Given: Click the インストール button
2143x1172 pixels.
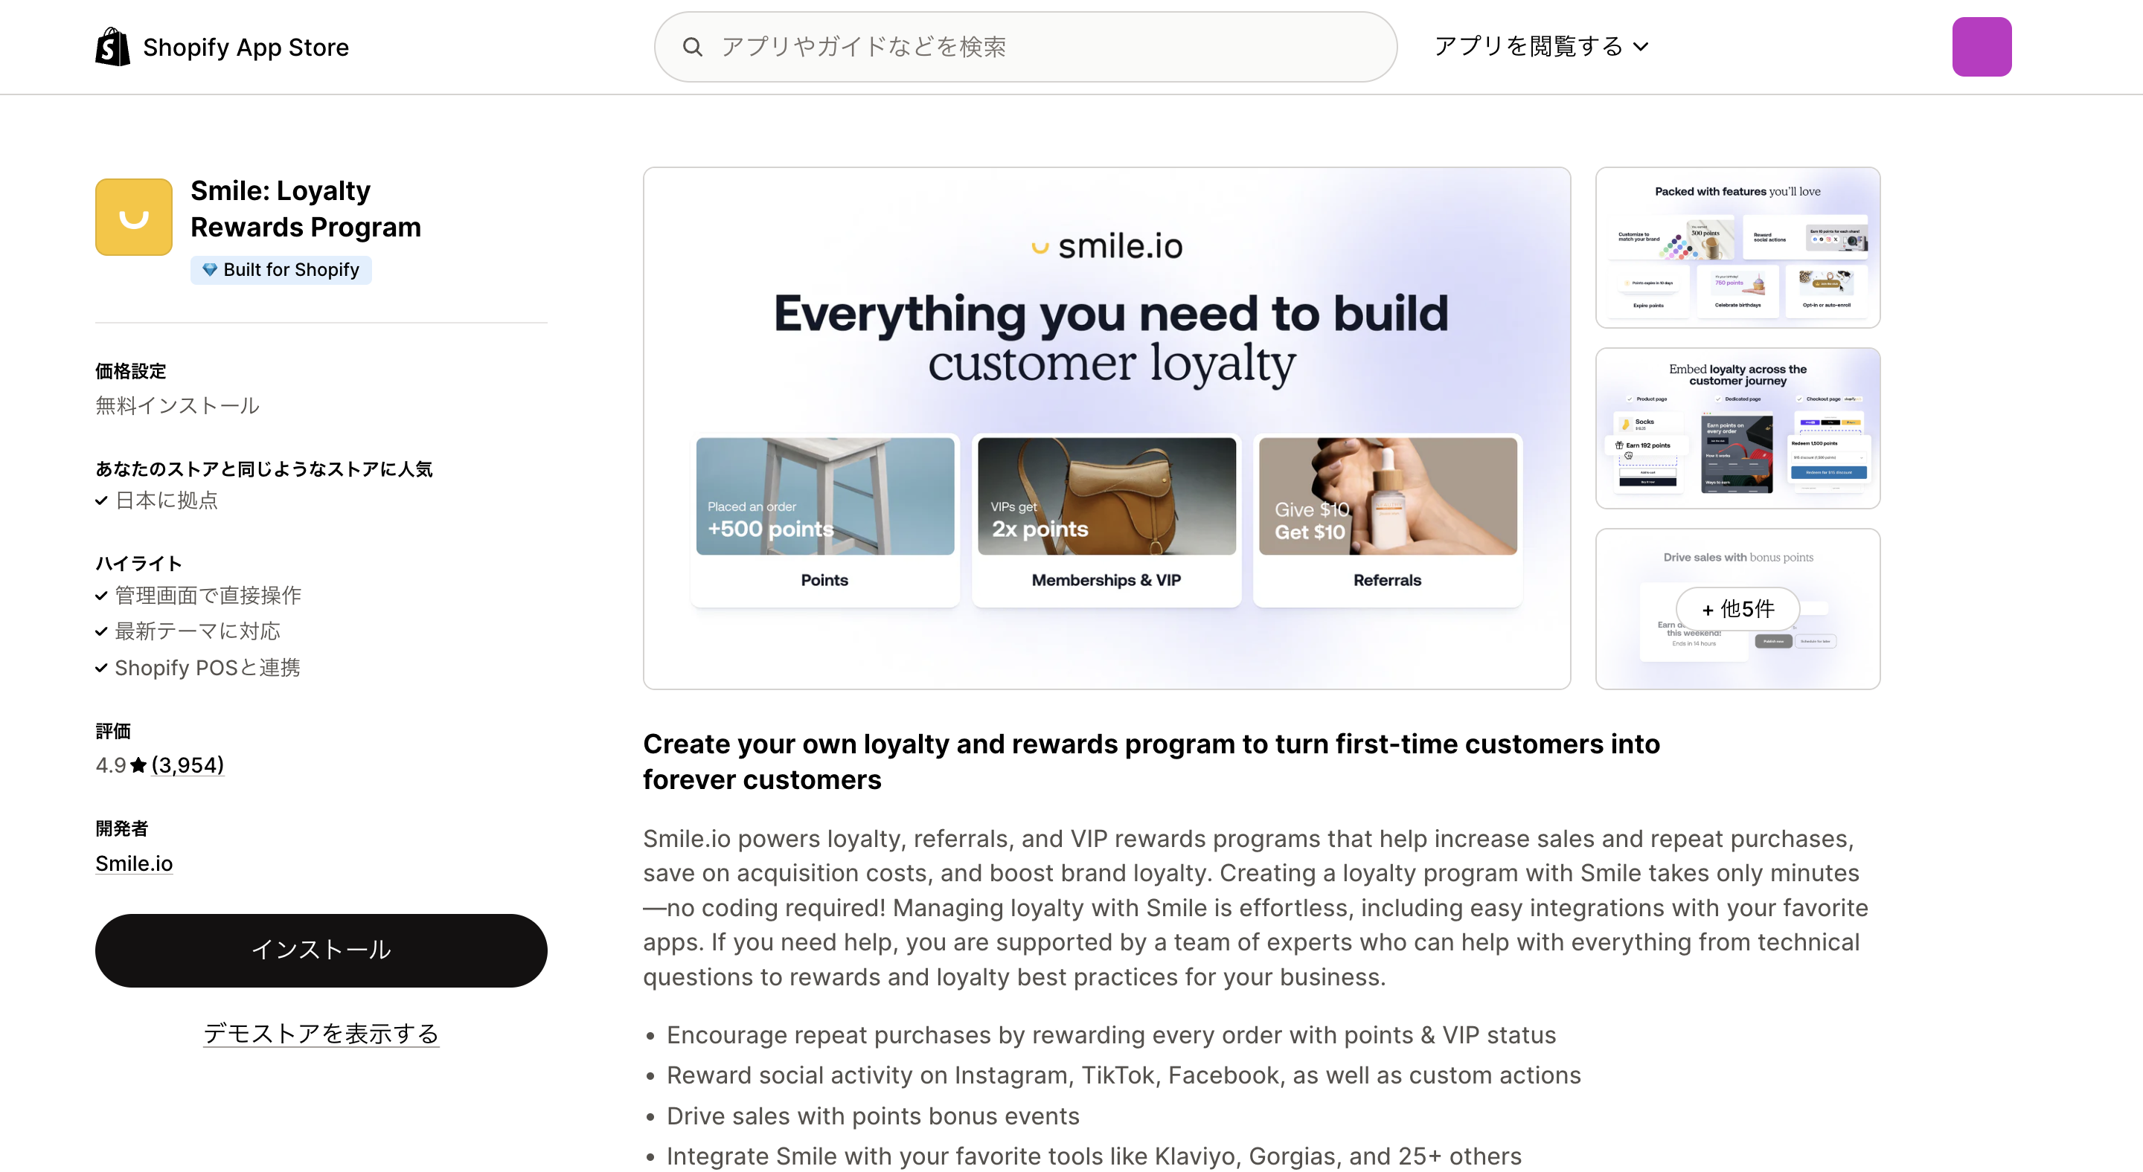Looking at the screenshot, I should 321,950.
